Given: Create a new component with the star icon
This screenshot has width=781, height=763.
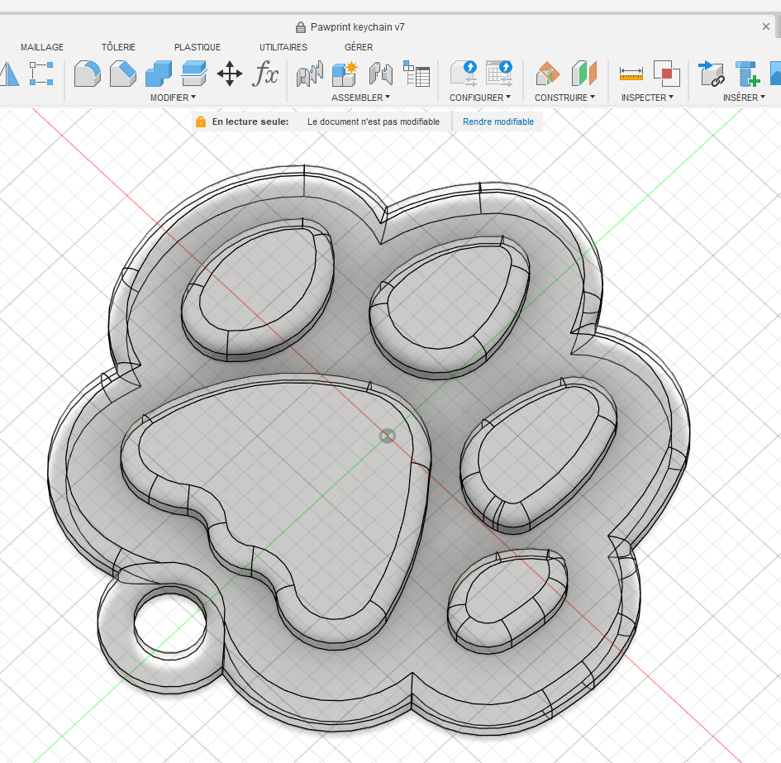Looking at the screenshot, I should click(344, 74).
